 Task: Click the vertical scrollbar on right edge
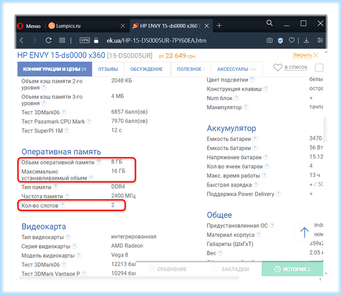click(x=324, y=130)
